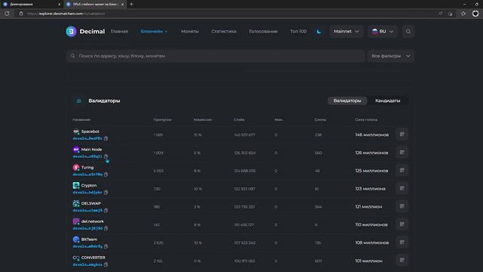Click the 146 миллионов voting power value
Viewport: 483px width, 272px height.
(372, 134)
